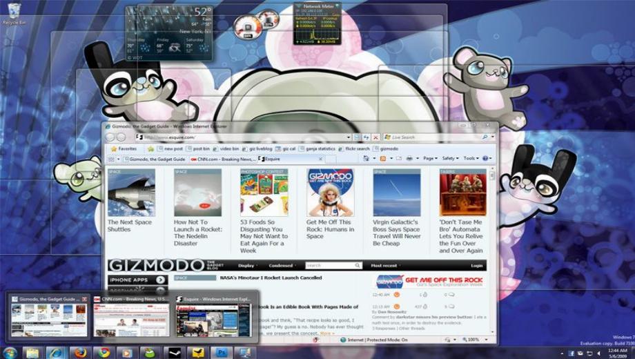Open a new blank tab
The width and height of the screenshot is (635, 359).
[331, 159]
